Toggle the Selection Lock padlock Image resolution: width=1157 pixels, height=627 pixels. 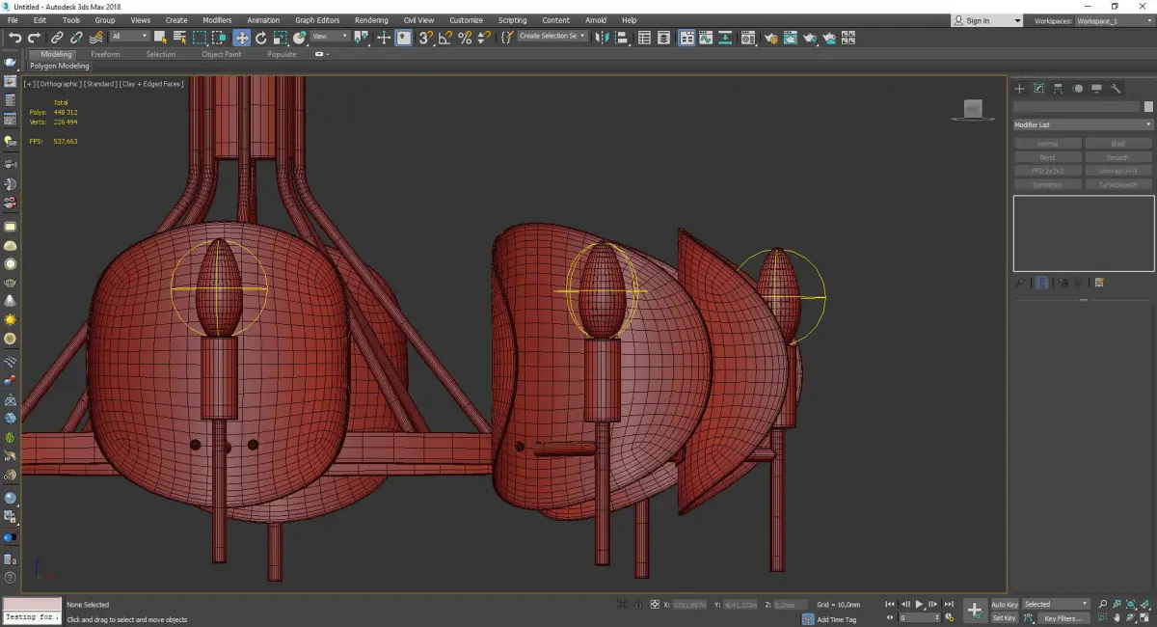[637, 605]
